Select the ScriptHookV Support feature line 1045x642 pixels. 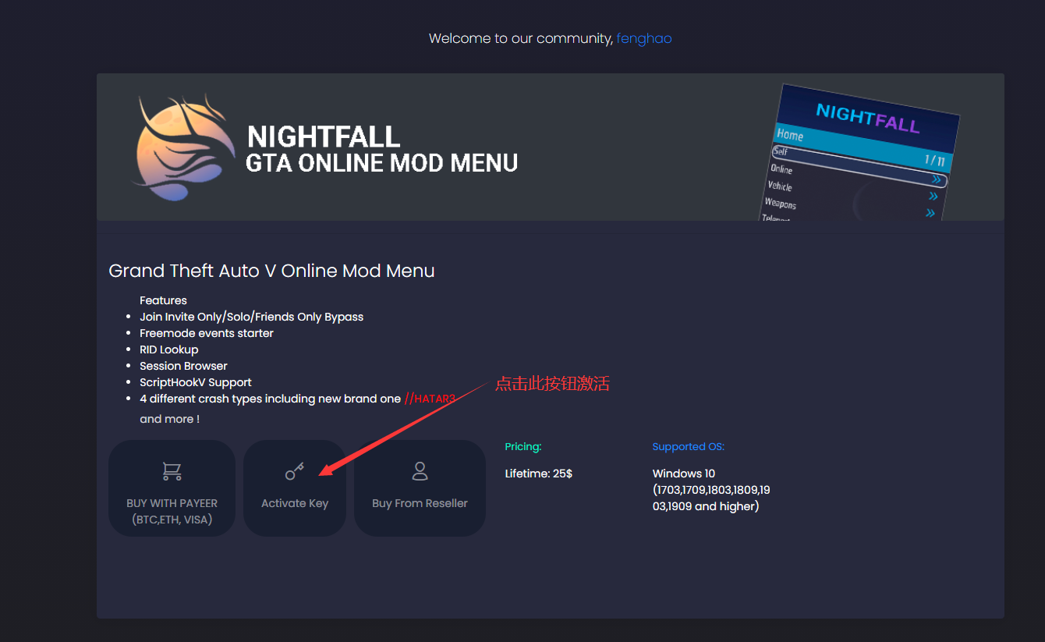pyautogui.click(x=196, y=382)
